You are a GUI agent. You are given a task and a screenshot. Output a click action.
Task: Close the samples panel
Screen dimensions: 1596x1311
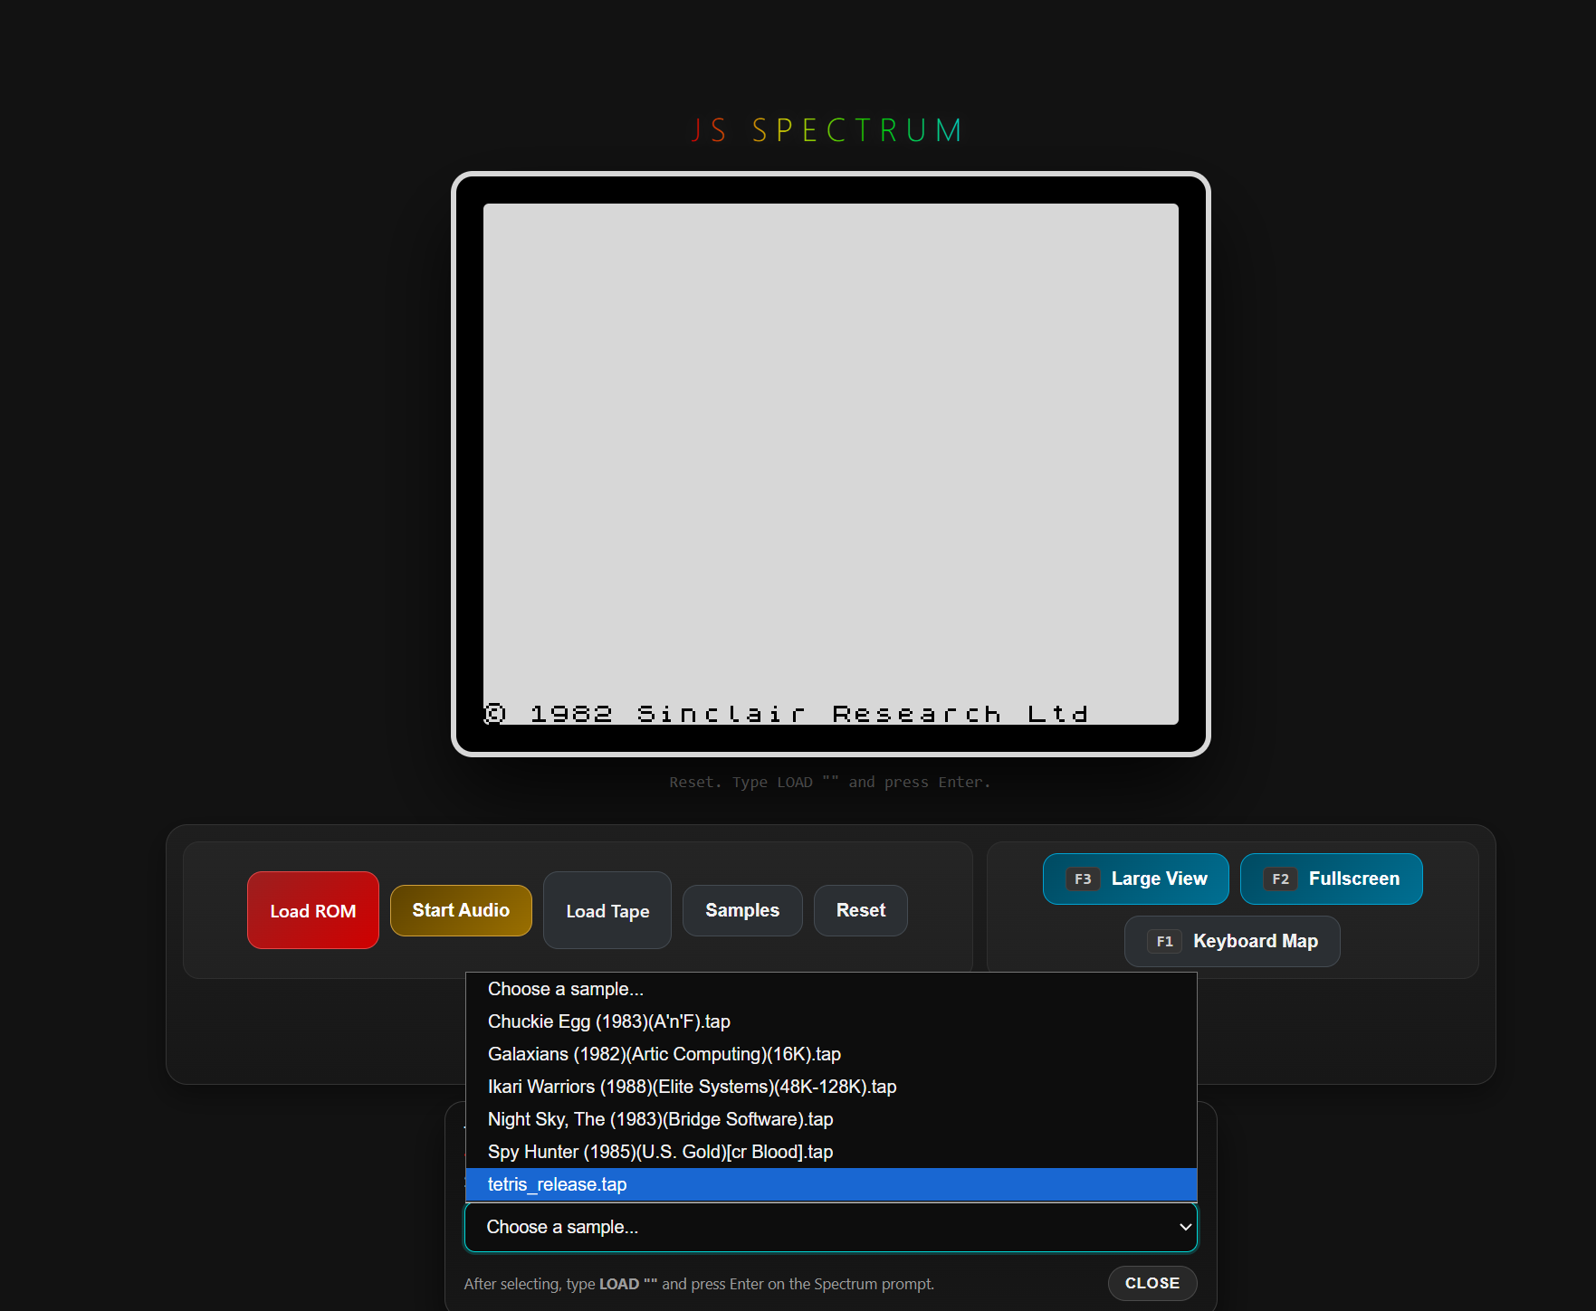point(1152,1283)
